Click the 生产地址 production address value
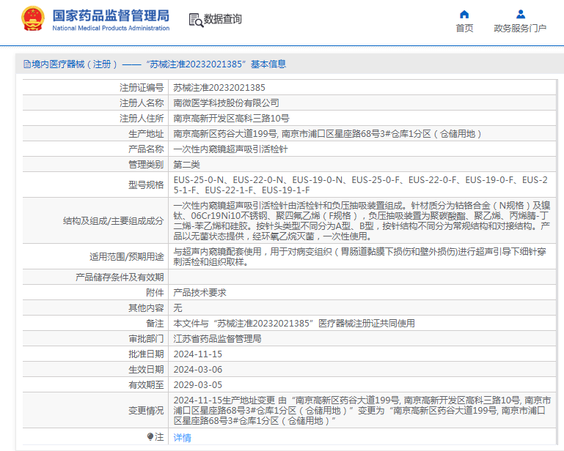564x451 pixels. [327, 134]
